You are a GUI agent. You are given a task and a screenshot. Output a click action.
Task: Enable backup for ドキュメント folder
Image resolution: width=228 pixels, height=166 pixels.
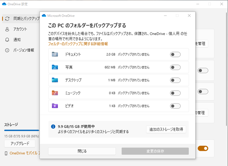(x=175, y=54)
